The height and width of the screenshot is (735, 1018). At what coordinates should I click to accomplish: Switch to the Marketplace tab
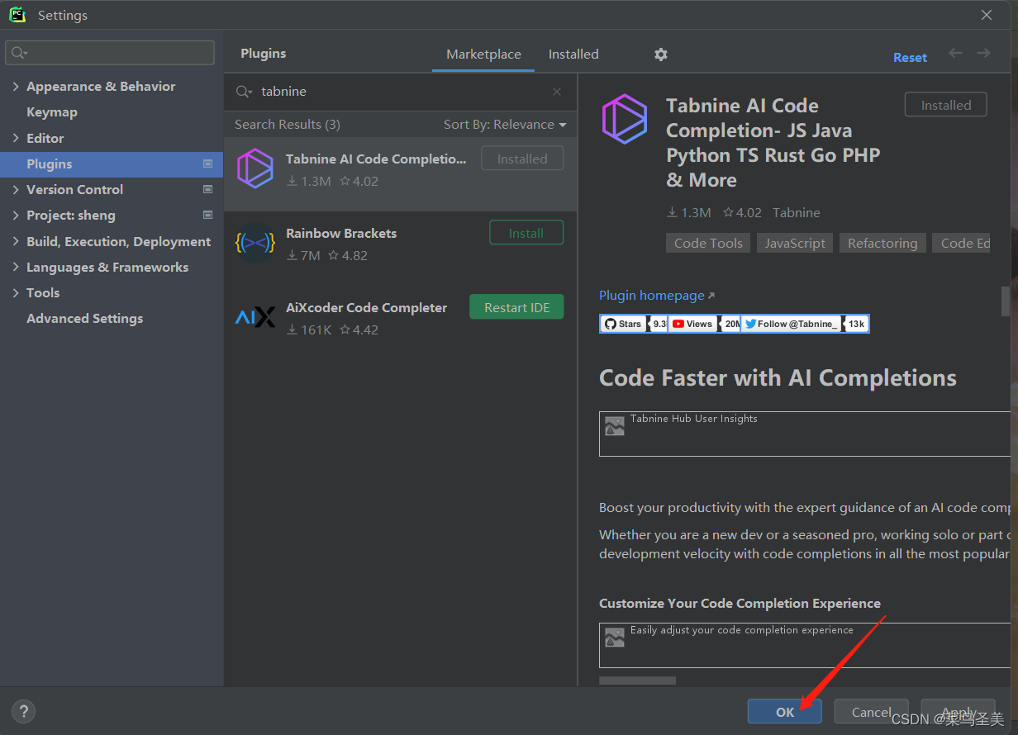coord(483,55)
